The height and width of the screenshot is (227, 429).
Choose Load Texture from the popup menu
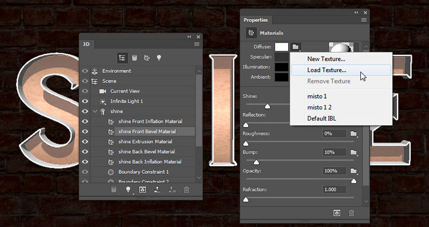[341, 70]
